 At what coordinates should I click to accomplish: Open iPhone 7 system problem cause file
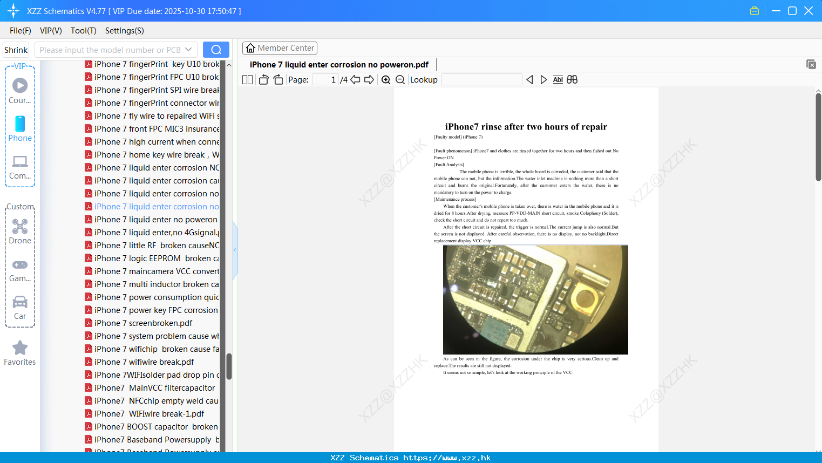click(x=152, y=336)
